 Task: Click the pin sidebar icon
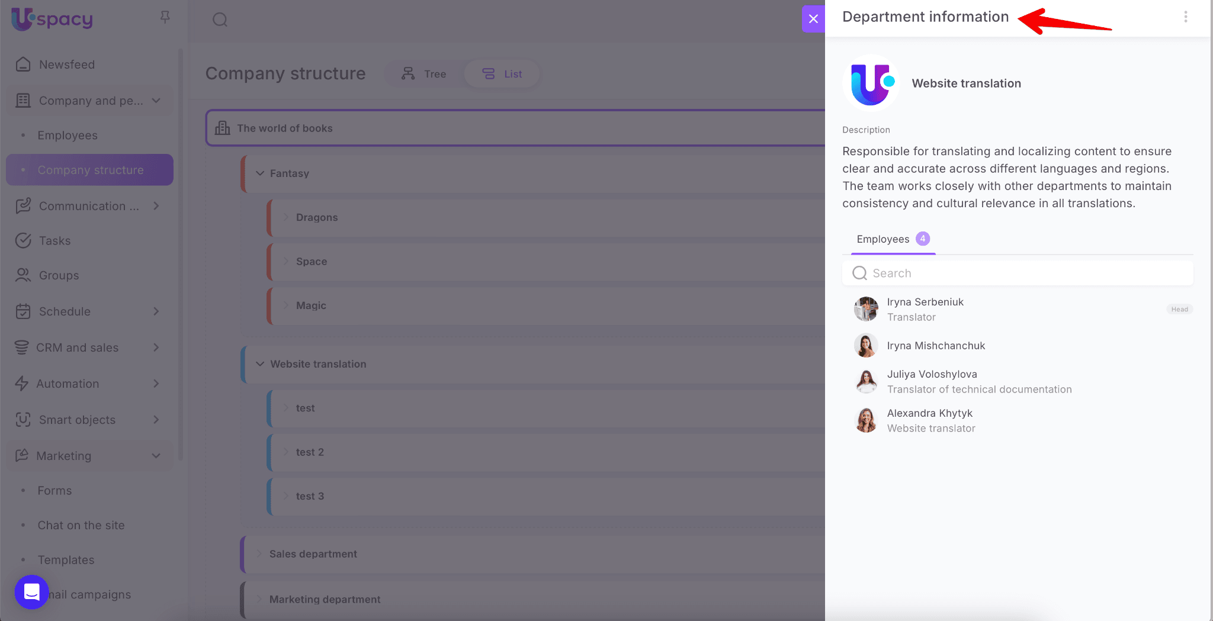165,17
